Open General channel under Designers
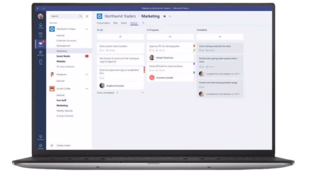Image resolution: width=316 pixels, height=178 pixels. pyautogui.click(x=60, y=81)
